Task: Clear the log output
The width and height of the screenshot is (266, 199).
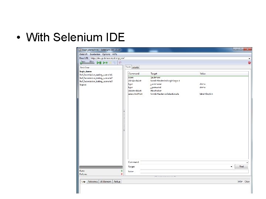Action: coord(247,181)
